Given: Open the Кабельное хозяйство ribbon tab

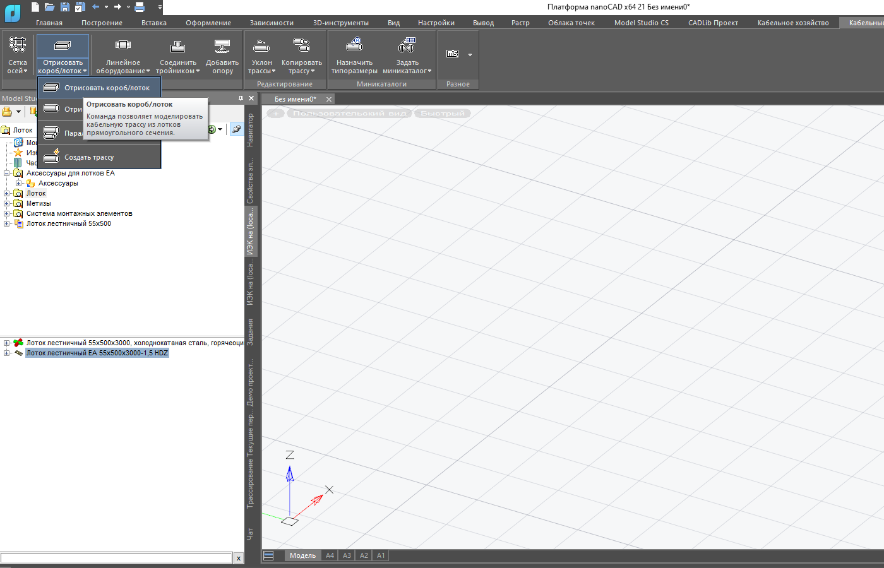Looking at the screenshot, I should (x=793, y=23).
